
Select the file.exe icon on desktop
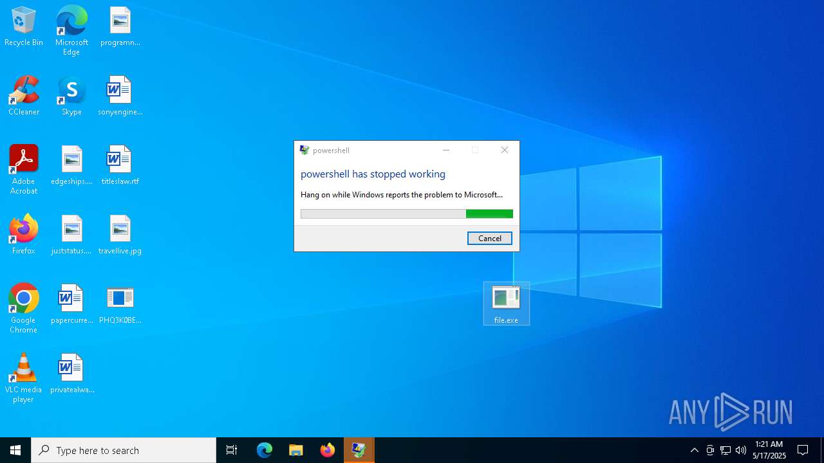[506, 304]
